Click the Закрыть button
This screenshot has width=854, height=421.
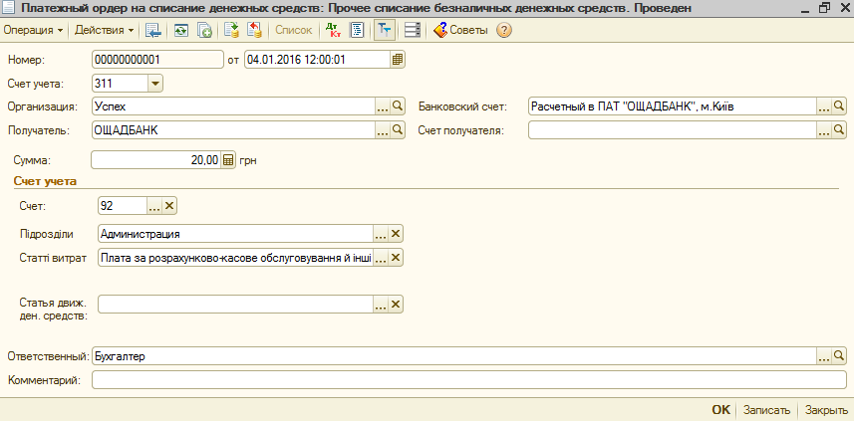(826, 410)
